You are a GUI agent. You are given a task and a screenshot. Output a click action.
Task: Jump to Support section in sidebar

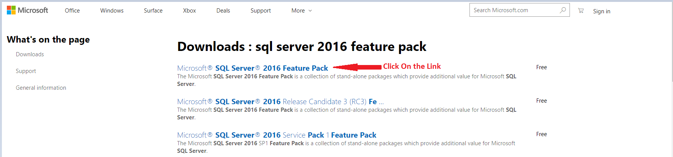point(26,71)
